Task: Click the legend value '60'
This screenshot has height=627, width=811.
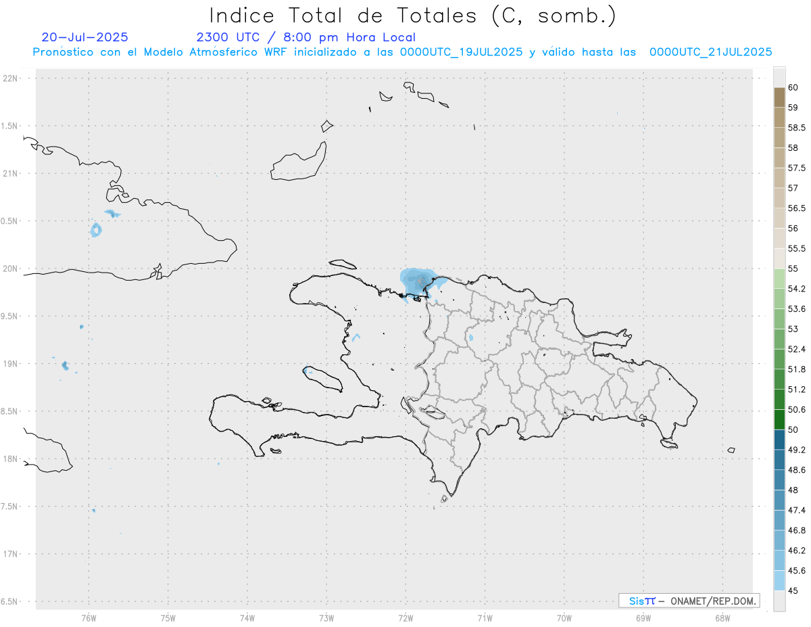Action: pos(793,87)
